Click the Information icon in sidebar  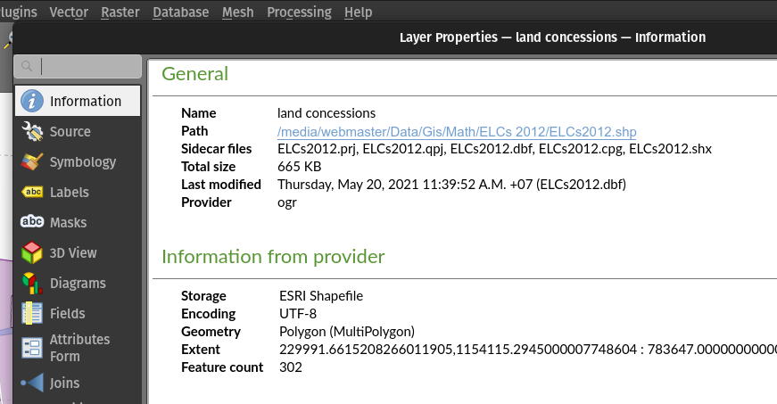[x=32, y=101]
